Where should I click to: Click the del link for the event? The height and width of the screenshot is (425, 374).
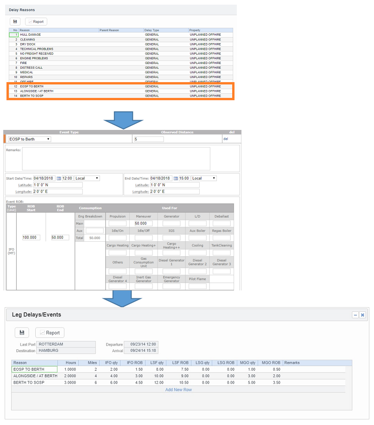pos(226,139)
